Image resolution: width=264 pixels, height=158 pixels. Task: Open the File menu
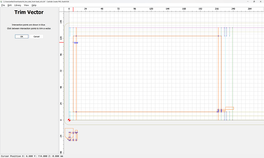3,5
